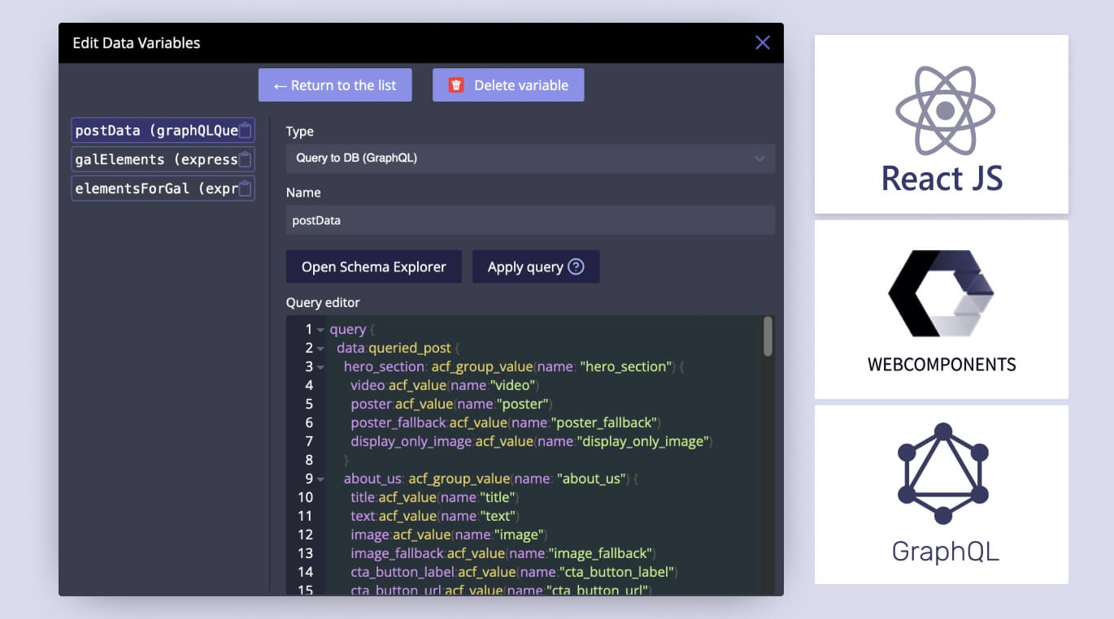
Task: Open Schema Explorer
Action: pos(374,266)
